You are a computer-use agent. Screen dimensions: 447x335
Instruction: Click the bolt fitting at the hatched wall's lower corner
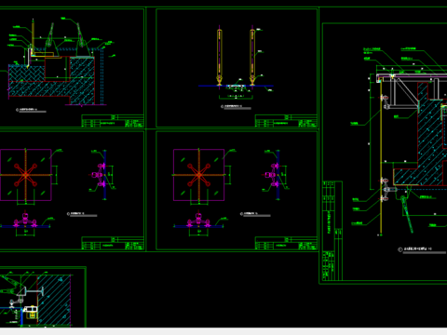click(388, 189)
